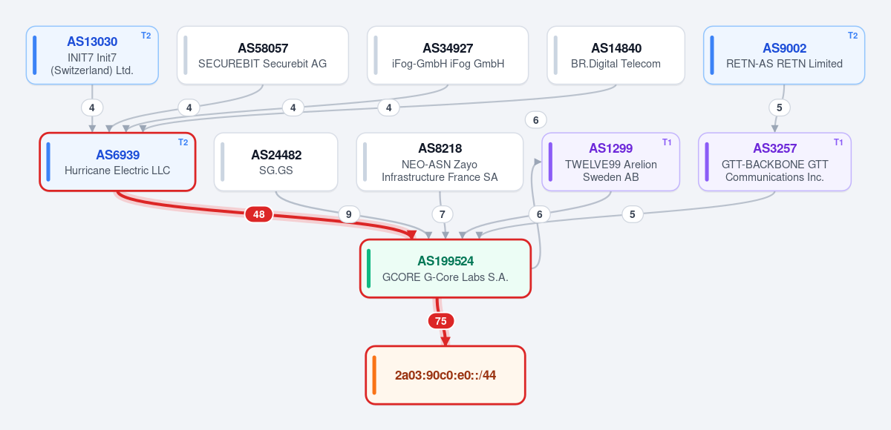
Task: Select the edge label 7 badge
Action: pyautogui.click(x=443, y=214)
